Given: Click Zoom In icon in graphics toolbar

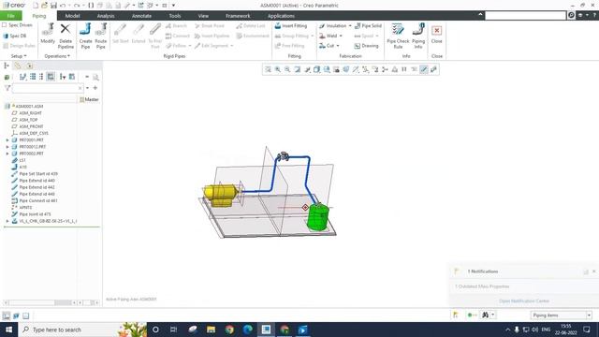Looking at the screenshot, I should (278, 69).
